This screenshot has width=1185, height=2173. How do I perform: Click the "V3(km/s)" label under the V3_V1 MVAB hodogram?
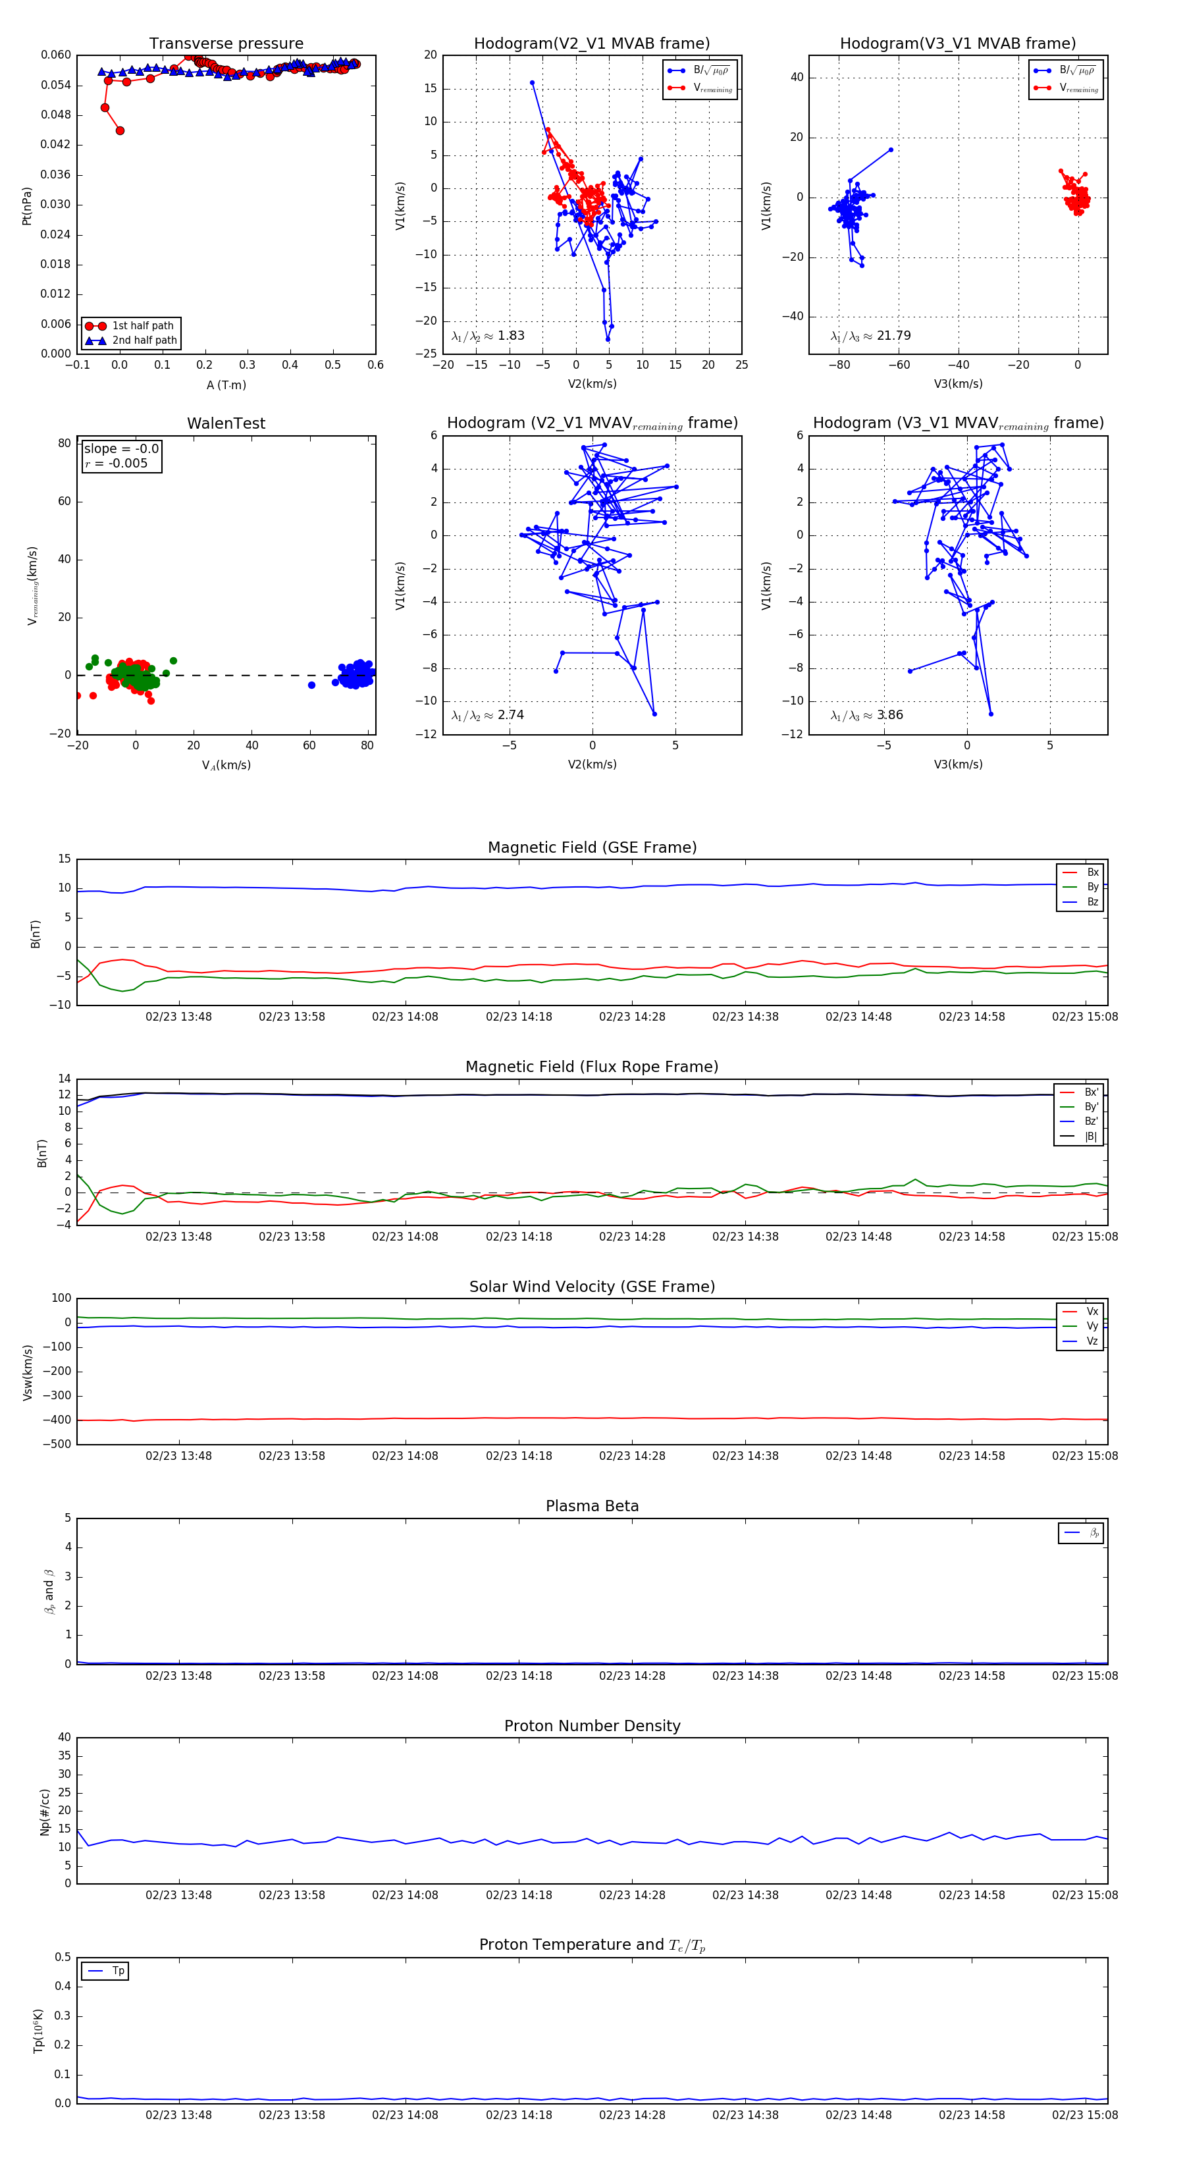tap(958, 384)
